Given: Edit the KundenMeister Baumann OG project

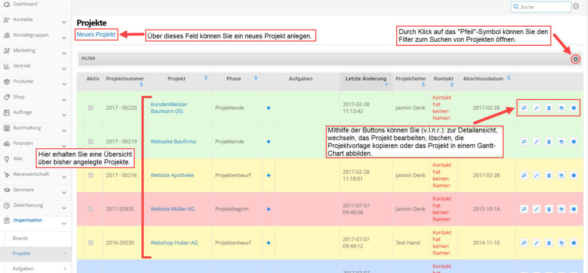Looking at the screenshot, I should tap(536, 108).
